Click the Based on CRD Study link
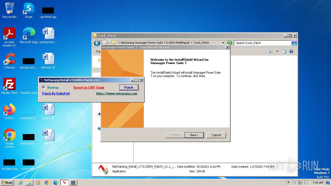The width and height of the screenshot is (331, 186). click(x=89, y=88)
